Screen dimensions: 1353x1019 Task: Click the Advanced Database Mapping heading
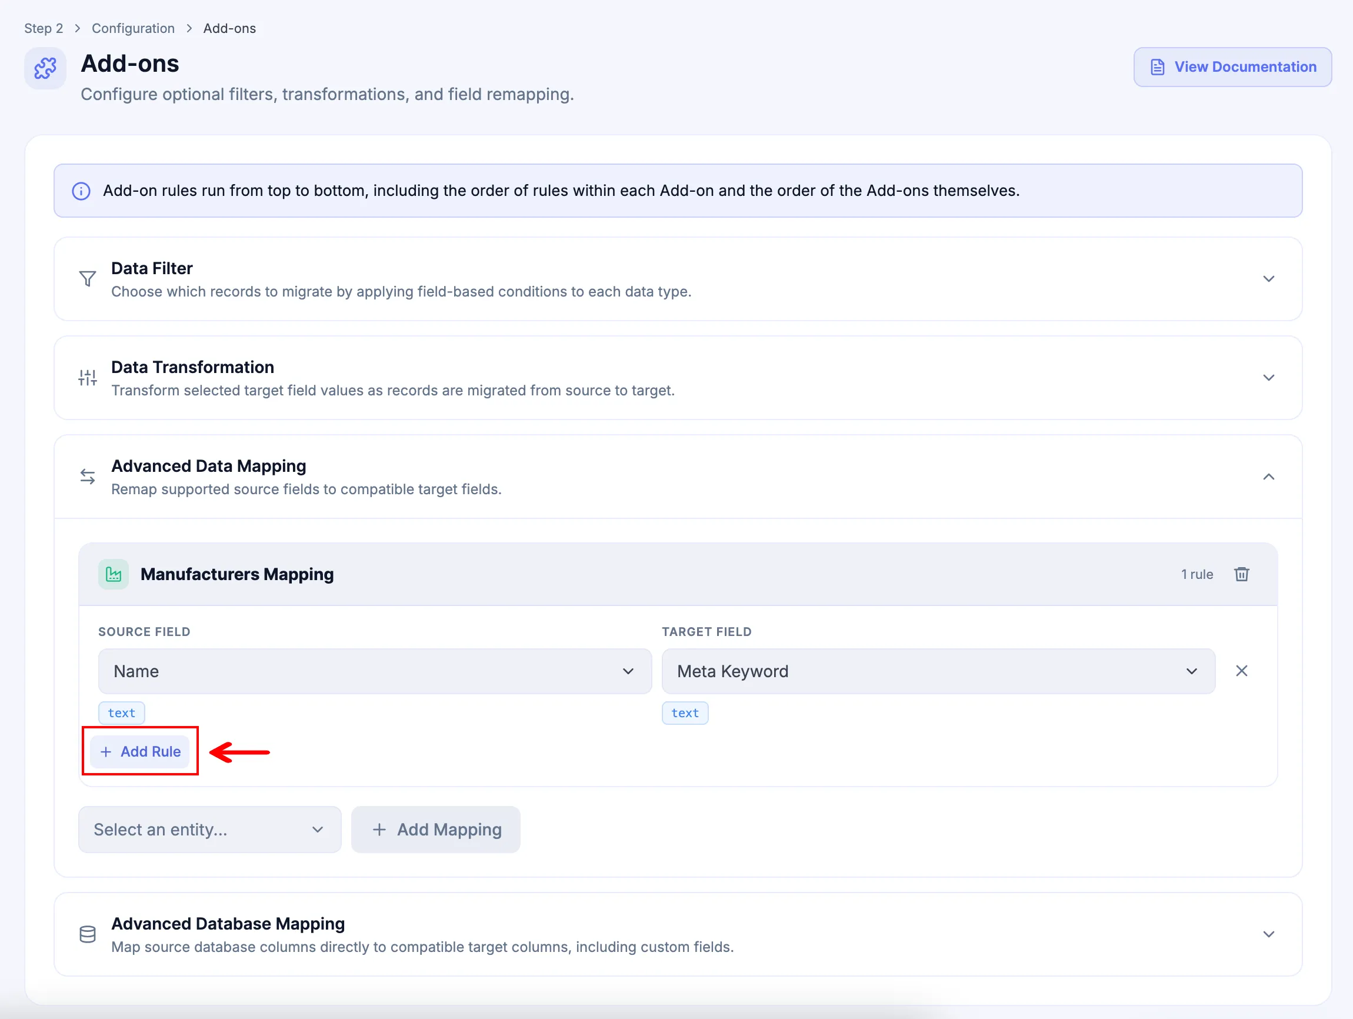(228, 924)
